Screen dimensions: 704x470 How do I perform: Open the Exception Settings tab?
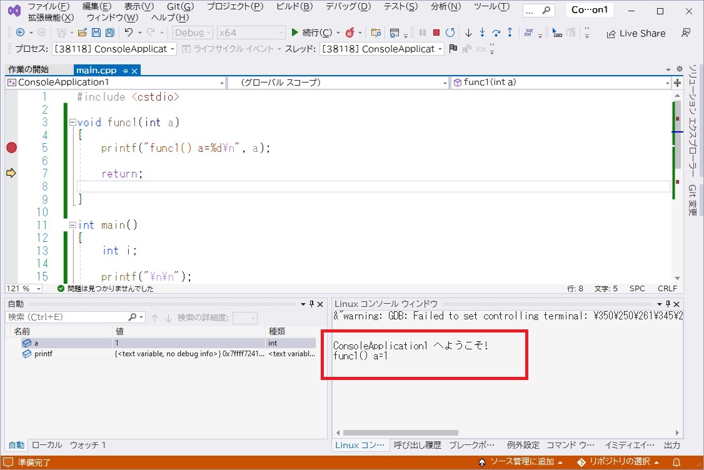(x=523, y=445)
